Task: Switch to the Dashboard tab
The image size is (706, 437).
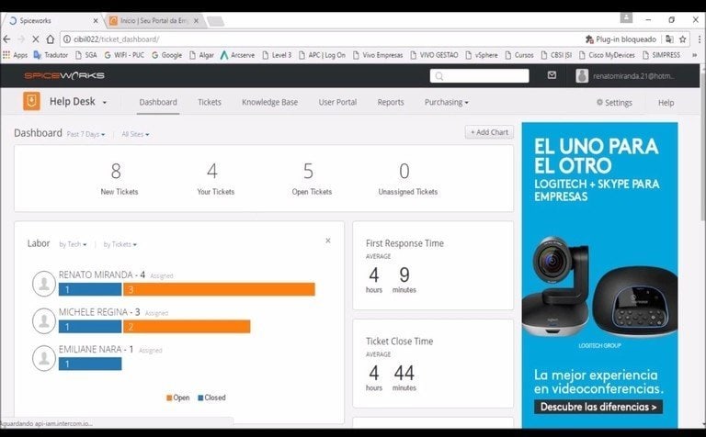Action: point(158,102)
